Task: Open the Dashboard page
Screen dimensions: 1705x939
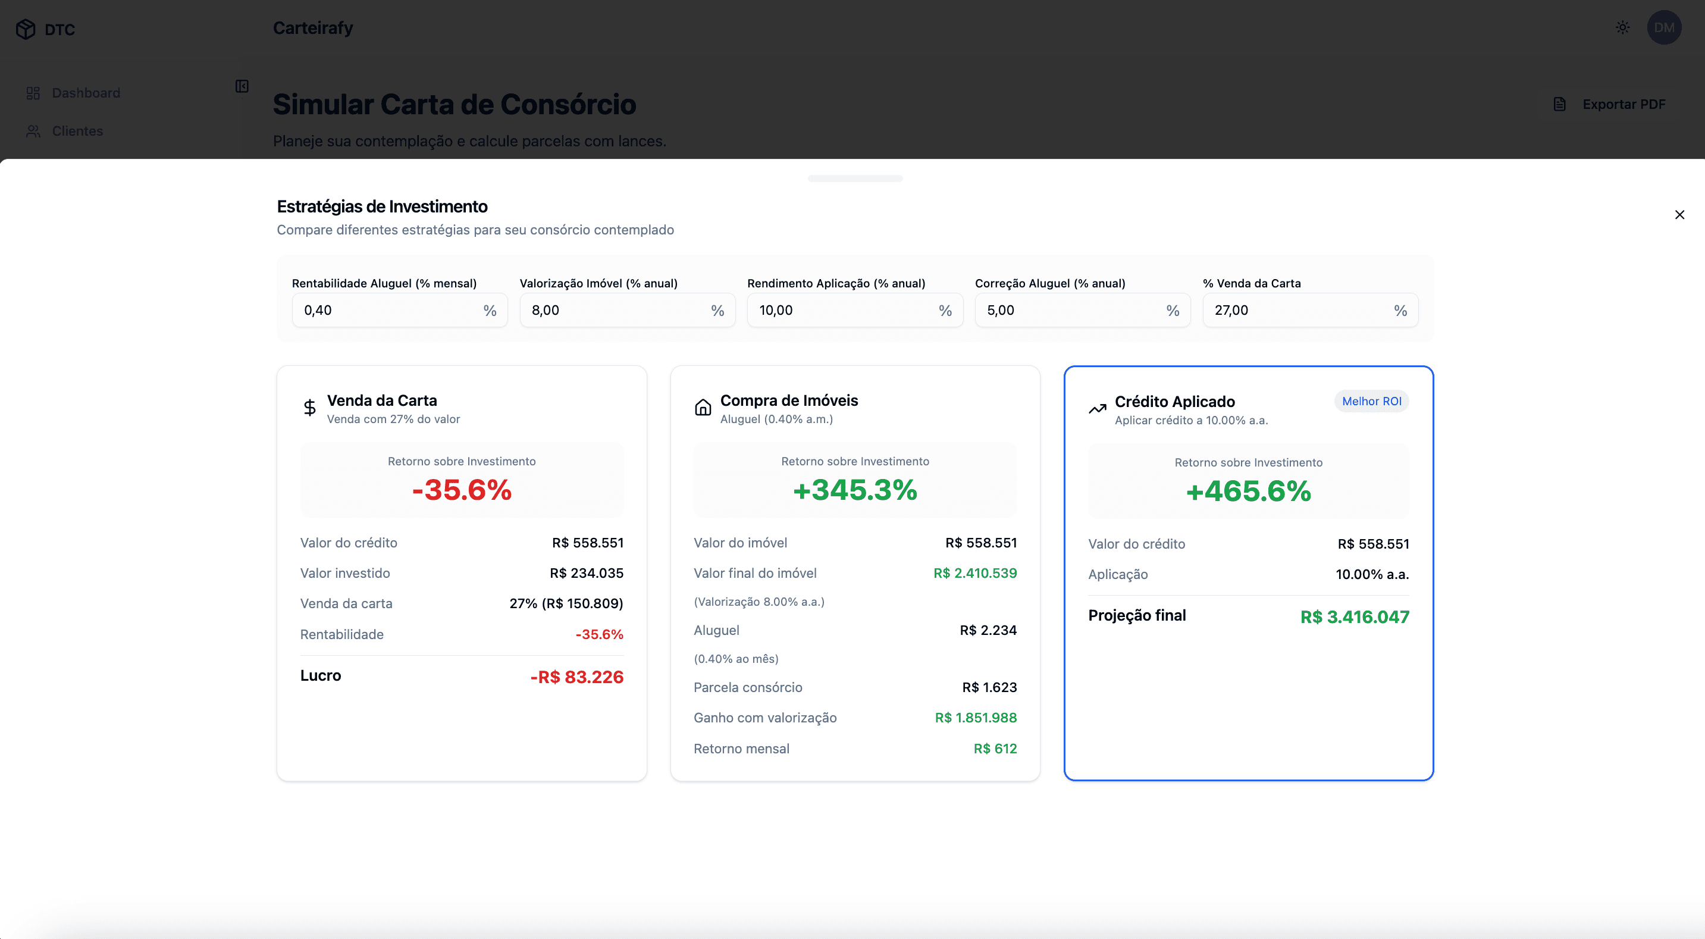Action: point(86,93)
